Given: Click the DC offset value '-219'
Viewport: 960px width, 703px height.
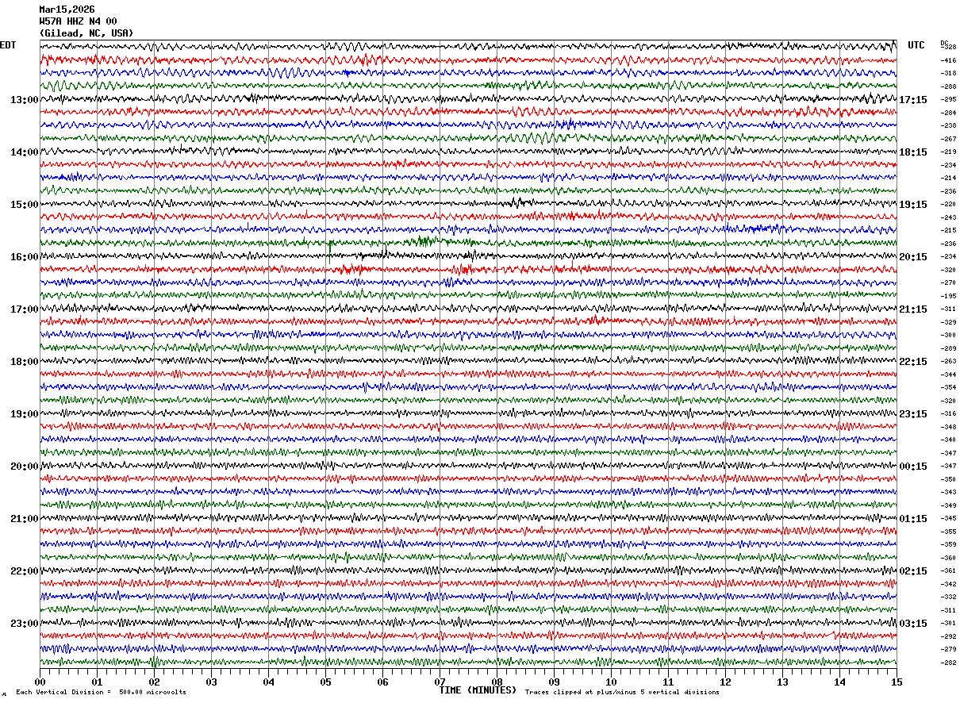Looking at the screenshot, I should coord(948,152).
